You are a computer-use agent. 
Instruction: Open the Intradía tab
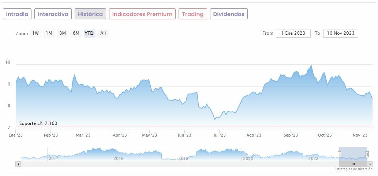[x=17, y=14]
